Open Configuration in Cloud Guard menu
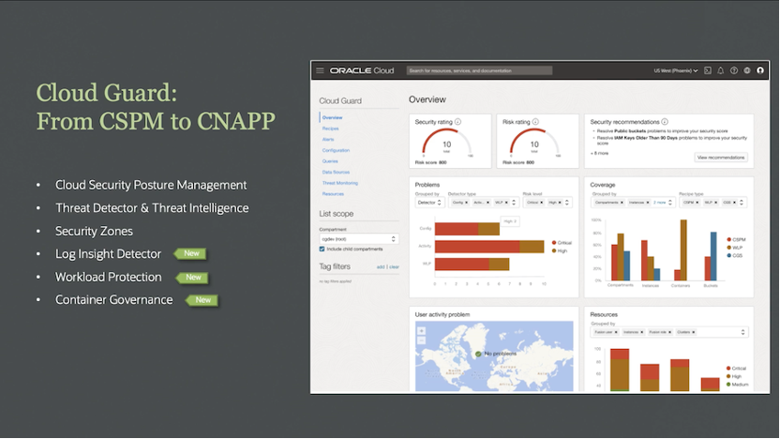This screenshot has width=780, height=439. tap(336, 150)
